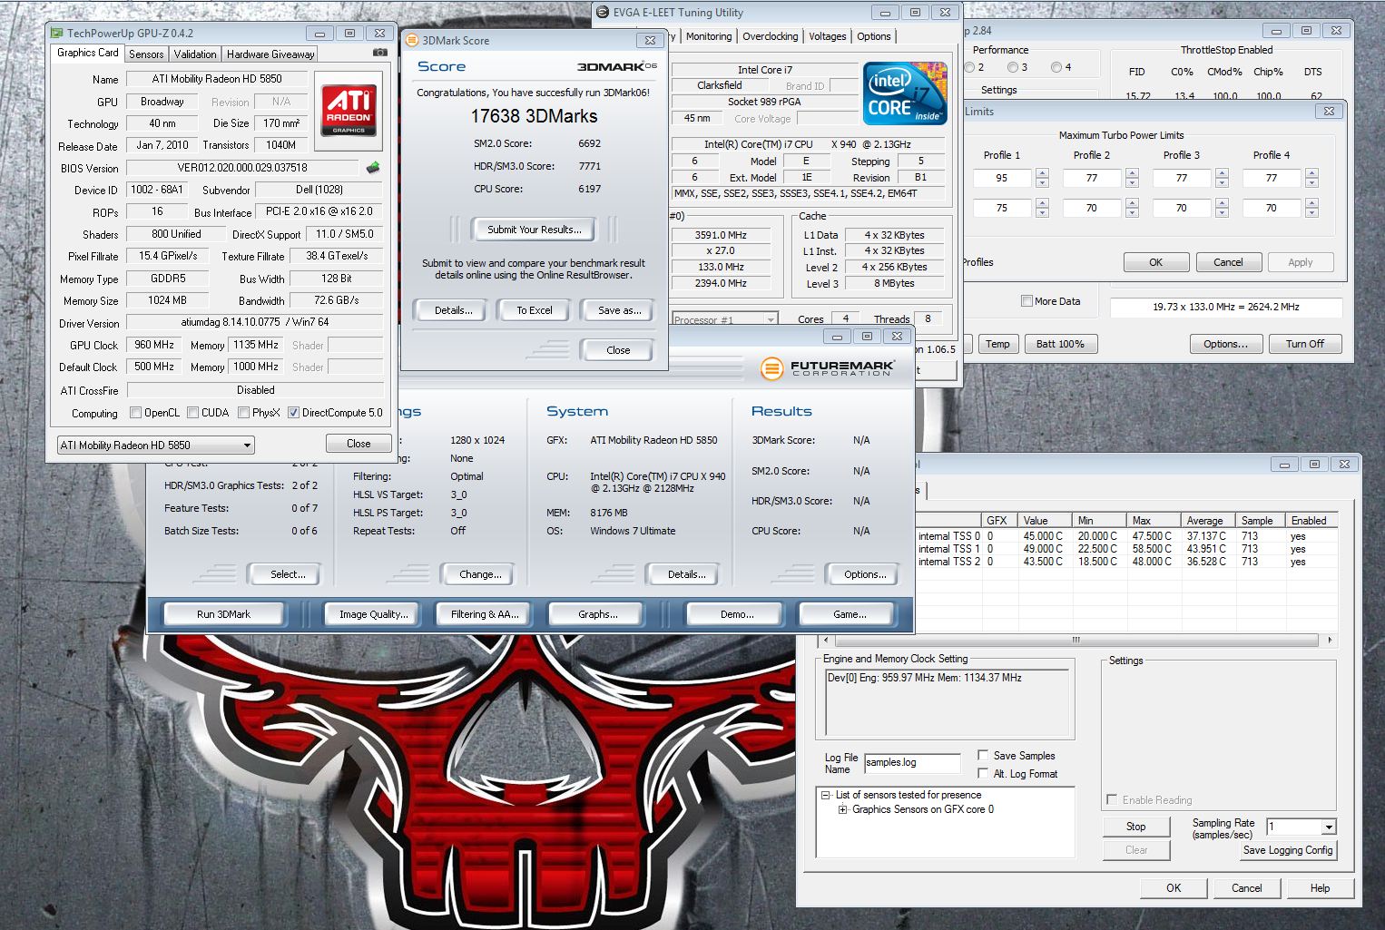Expand Graphics Sensors on GFX core 0
The height and width of the screenshot is (930, 1385).
[x=842, y=809]
